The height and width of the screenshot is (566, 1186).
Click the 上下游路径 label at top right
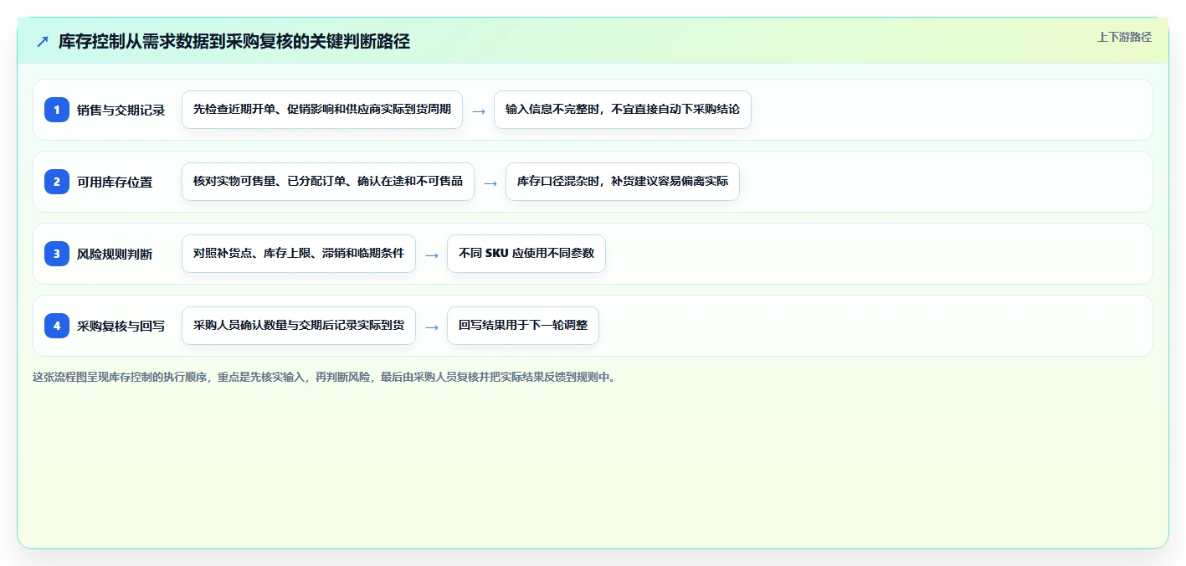[1124, 37]
